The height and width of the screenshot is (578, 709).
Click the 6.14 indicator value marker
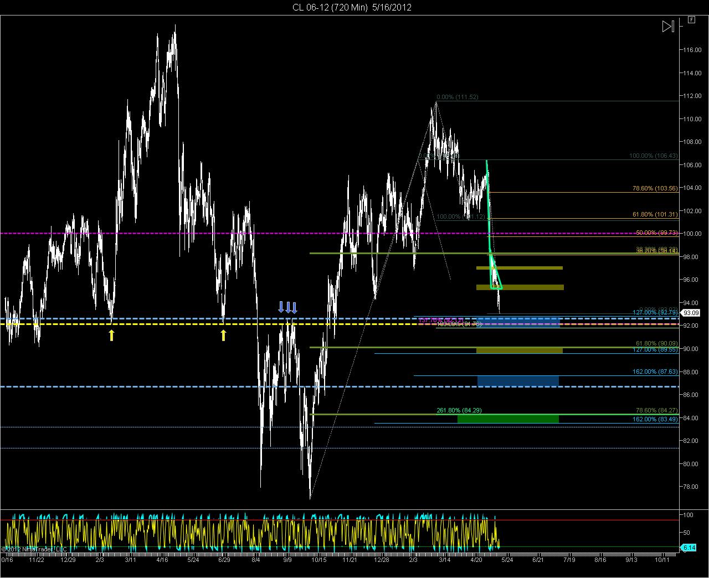(x=689, y=548)
